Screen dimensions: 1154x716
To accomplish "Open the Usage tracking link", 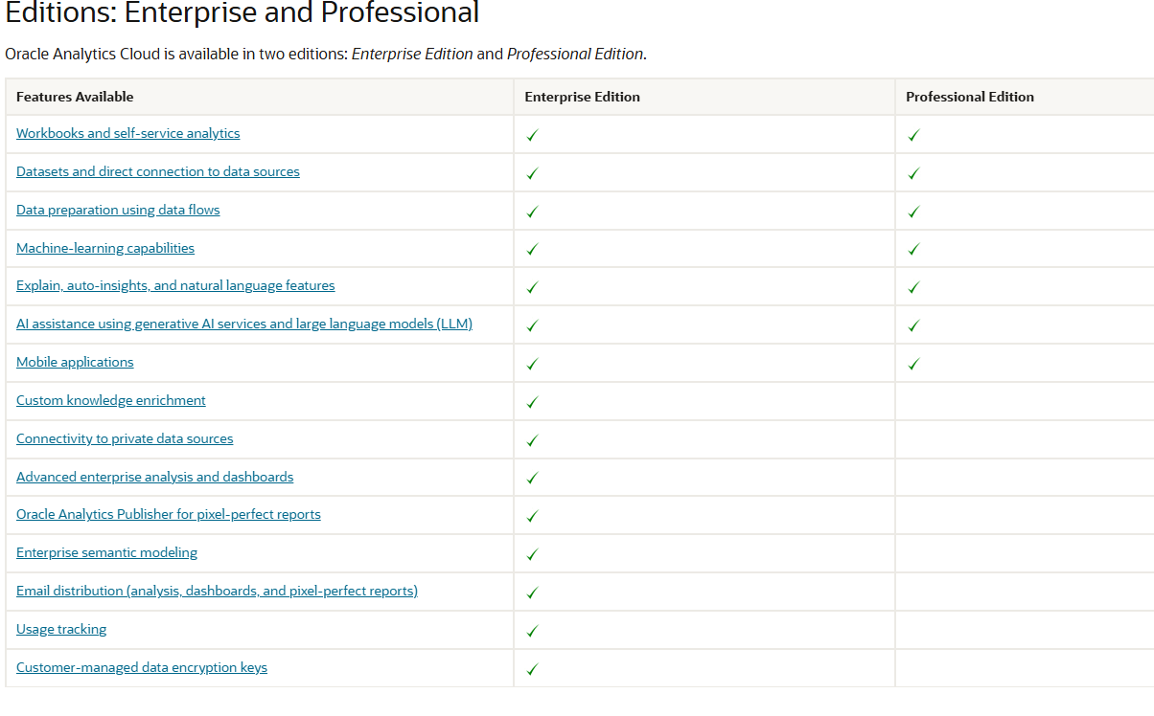I will tap(61, 629).
